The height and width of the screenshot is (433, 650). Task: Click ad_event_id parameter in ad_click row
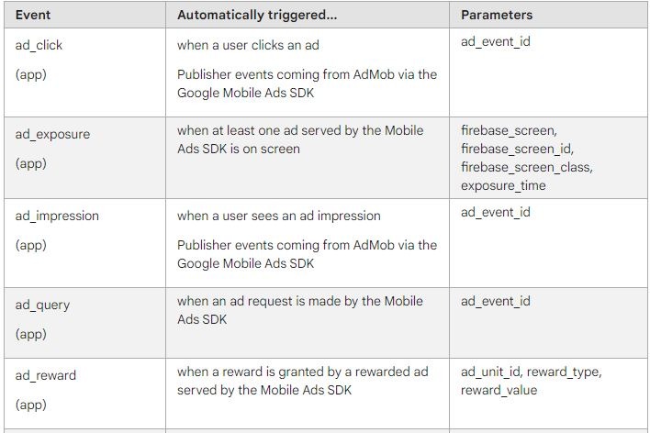(x=496, y=42)
